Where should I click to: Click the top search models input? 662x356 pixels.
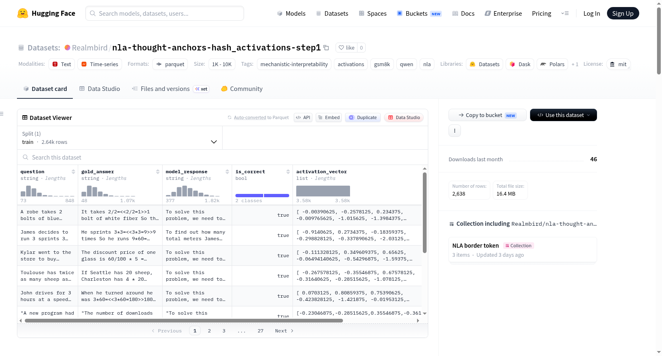point(165,13)
